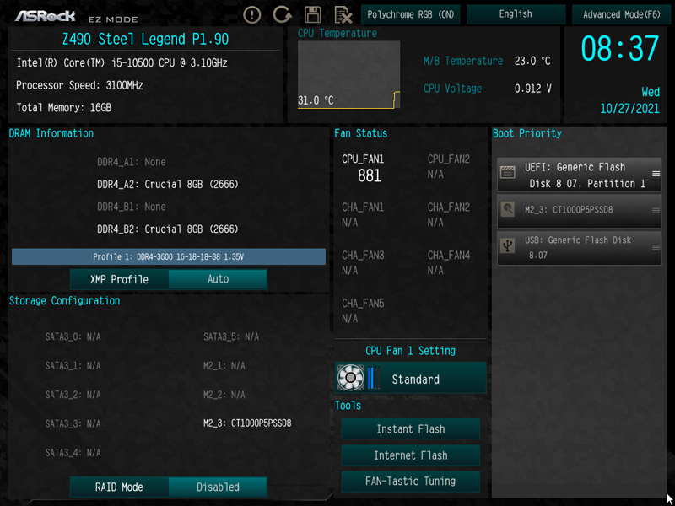Select M2_3: CT1000P5PSSD8 boot priority entry
The width and height of the screenshot is (675, 506).
579,211
